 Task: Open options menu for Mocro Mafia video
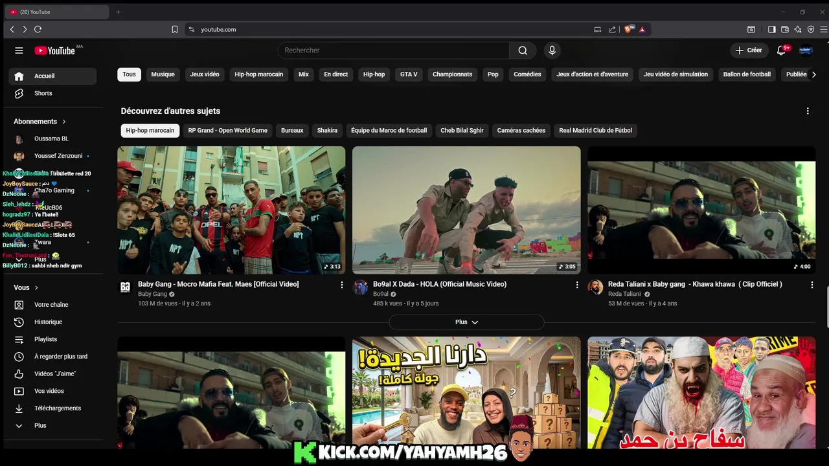[x=342, y=285]
